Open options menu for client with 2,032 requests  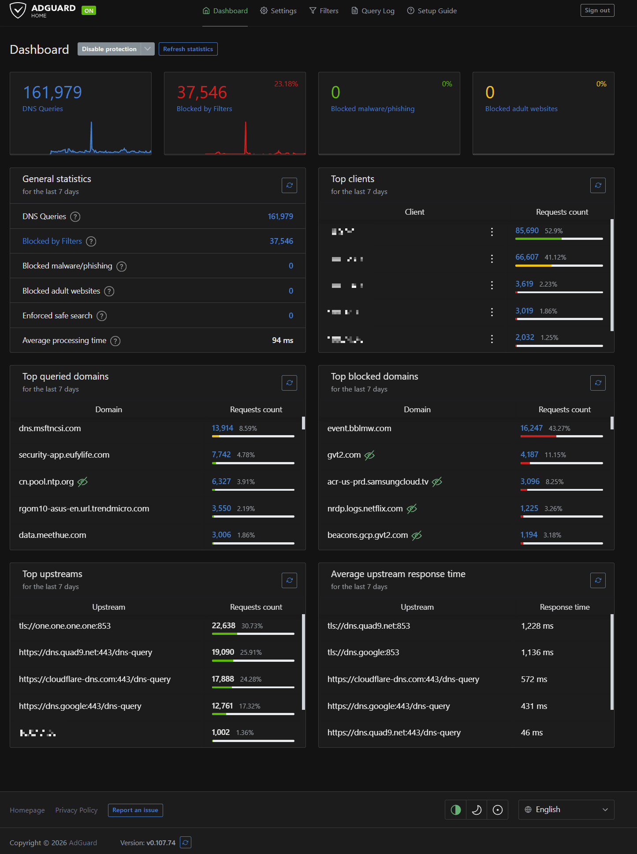(x=492, y=339)
